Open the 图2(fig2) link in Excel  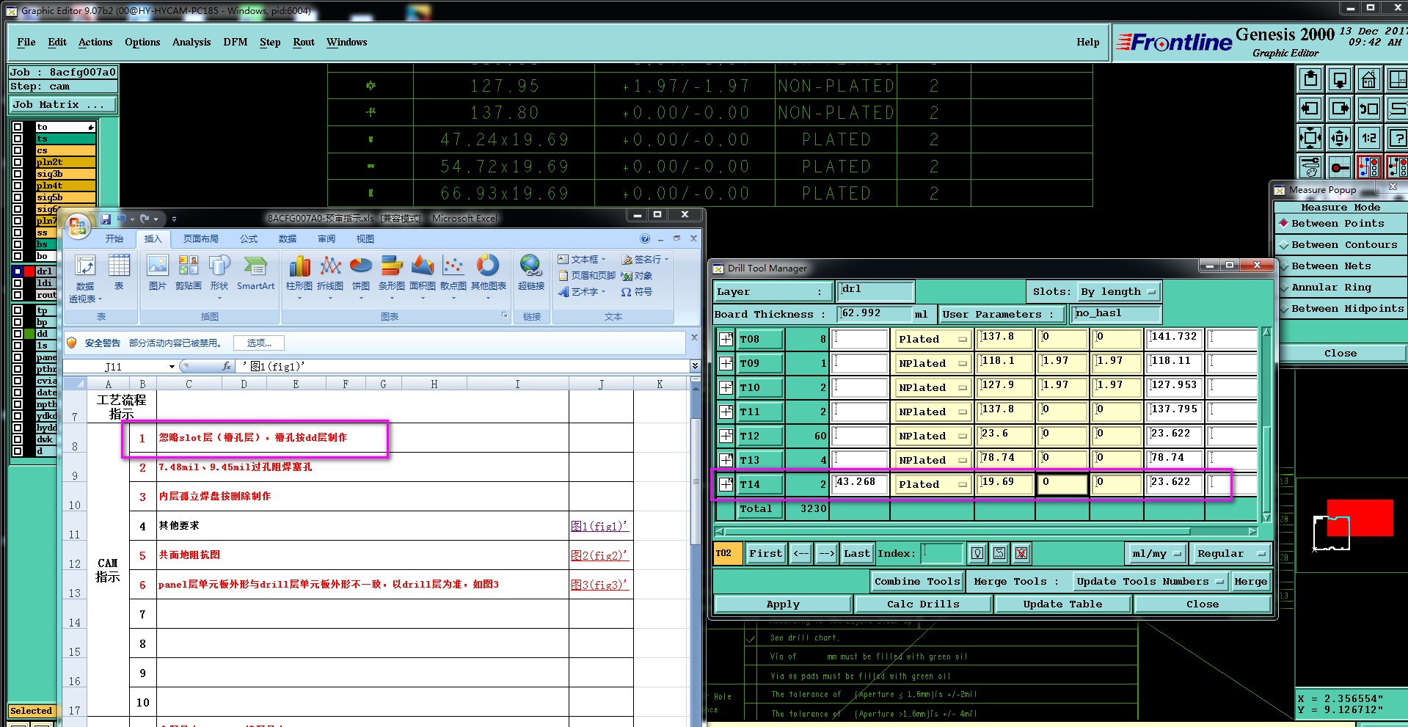pos(599,555)
